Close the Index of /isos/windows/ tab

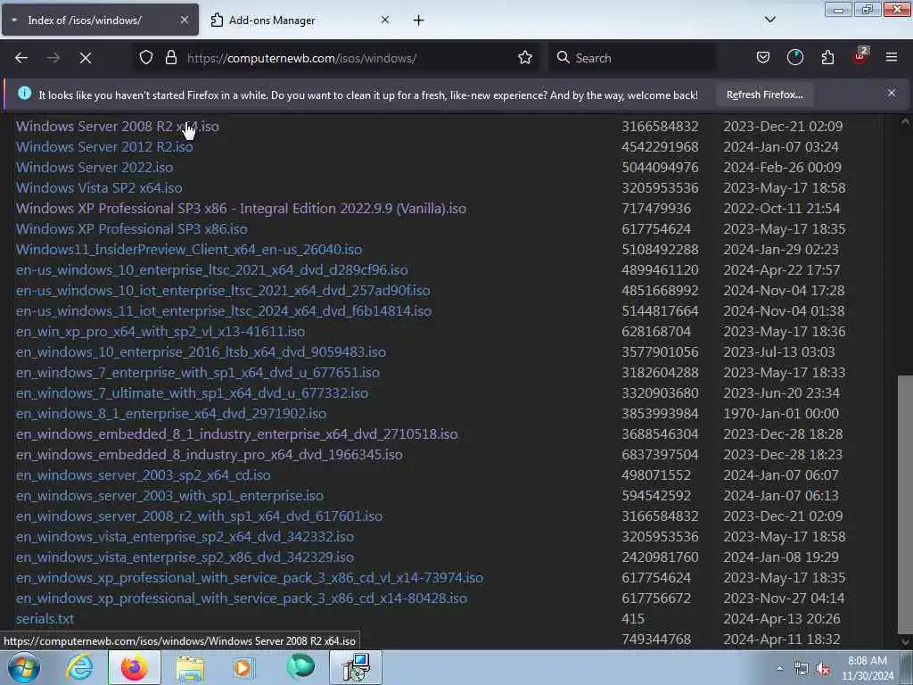point(184,20)
